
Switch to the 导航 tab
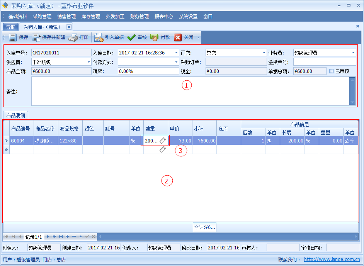tap(10, 27)
